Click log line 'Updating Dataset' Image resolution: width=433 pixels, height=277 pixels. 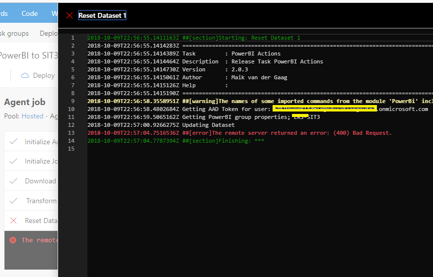(161, 125)
